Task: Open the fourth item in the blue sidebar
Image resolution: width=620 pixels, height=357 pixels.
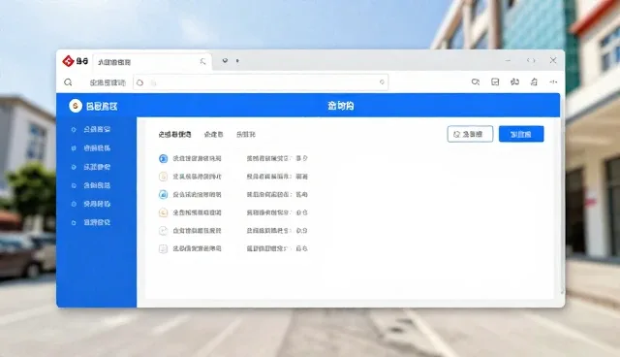Action: (x=97, y=185)
